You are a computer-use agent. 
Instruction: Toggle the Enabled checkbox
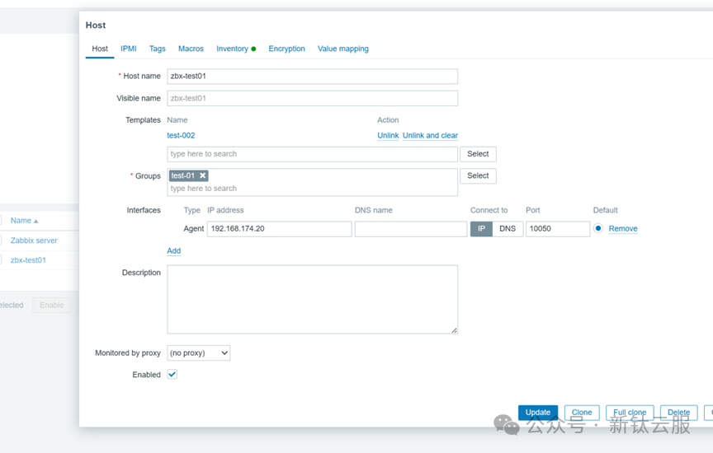pyautogui.click(x=172, y=375)
